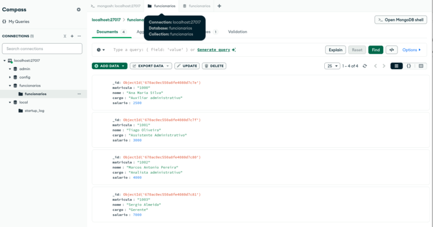
Task: Select the mongosh localhost:27017 tab
Action: [115, 6]
